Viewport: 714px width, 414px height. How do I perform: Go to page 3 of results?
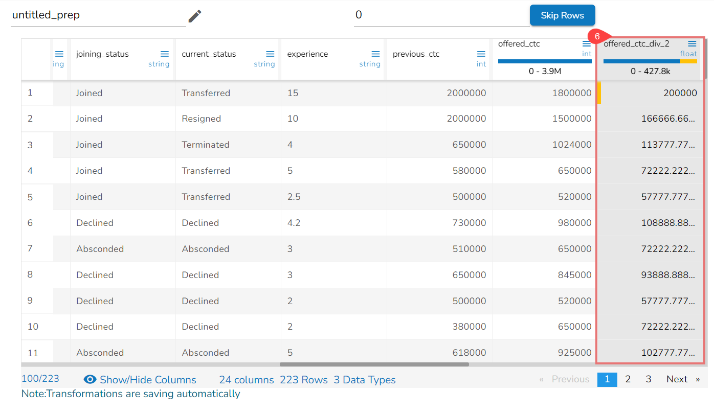pos(649,379)
